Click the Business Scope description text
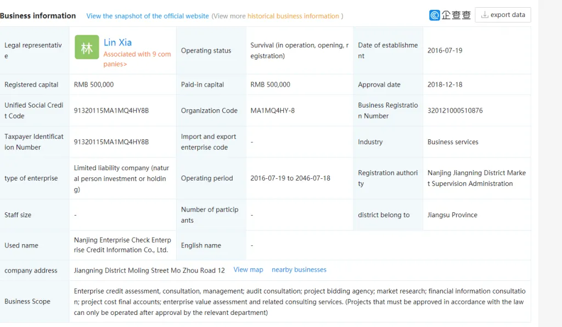562x327 pixels. click(x=300, y=302)
